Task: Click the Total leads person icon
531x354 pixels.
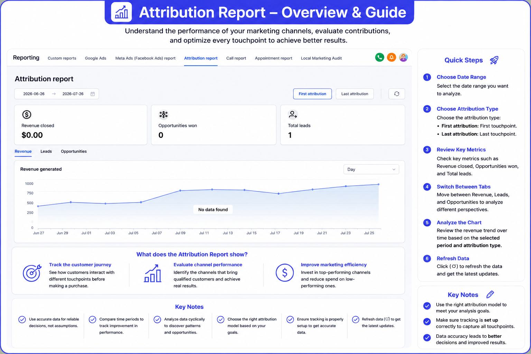Action: 293,114
